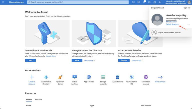192x109 pixels.
Task: Click Sign in with a different account icon
Action: click(x=154, y=33)
